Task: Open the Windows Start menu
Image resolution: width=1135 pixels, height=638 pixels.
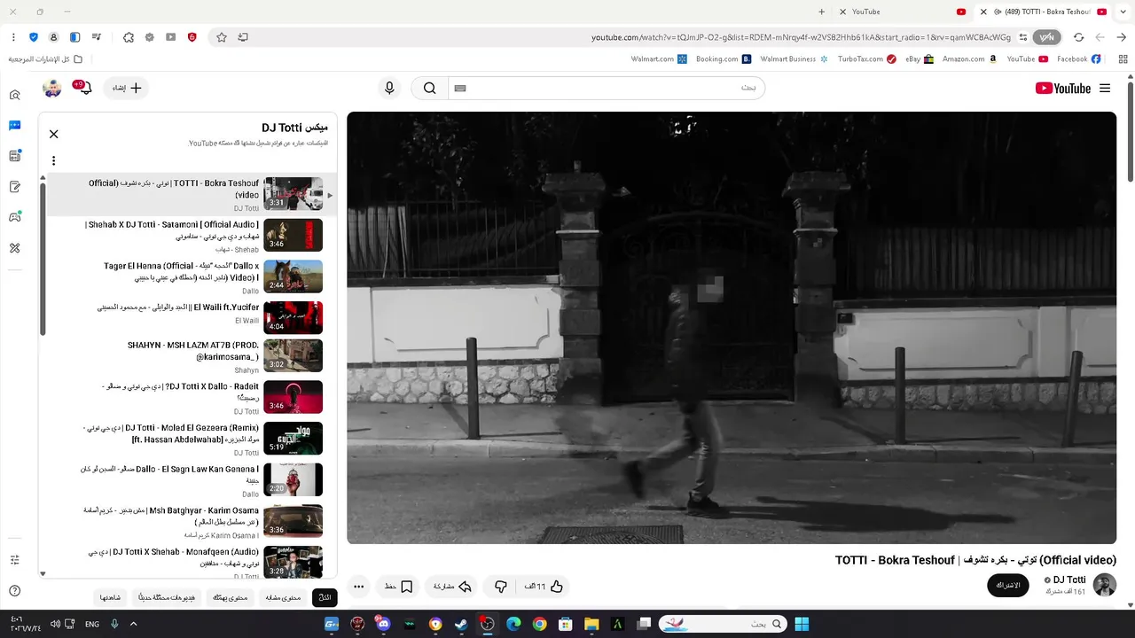Action: click(x=802, y=624)
